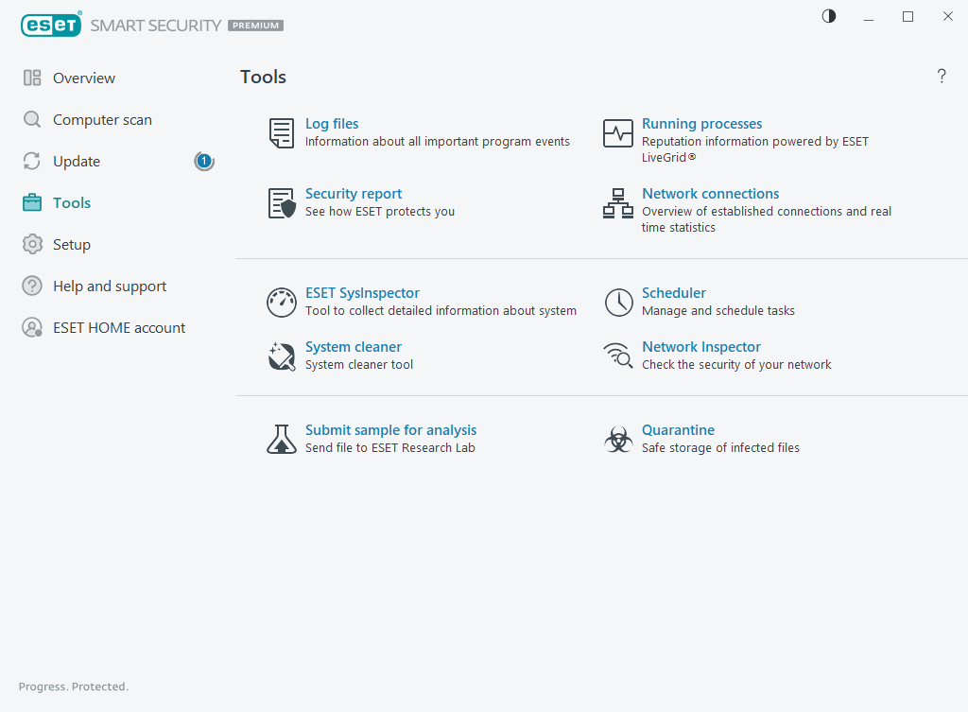Click the Network connections icon
The height and width of the screenshot is (712, 968).
618,203
